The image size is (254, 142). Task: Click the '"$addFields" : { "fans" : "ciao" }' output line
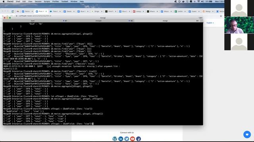click(x=23, y=111)
